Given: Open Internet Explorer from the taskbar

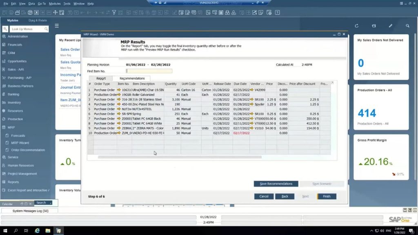Looking at the screenshot, I should click(x=37, y=231).
